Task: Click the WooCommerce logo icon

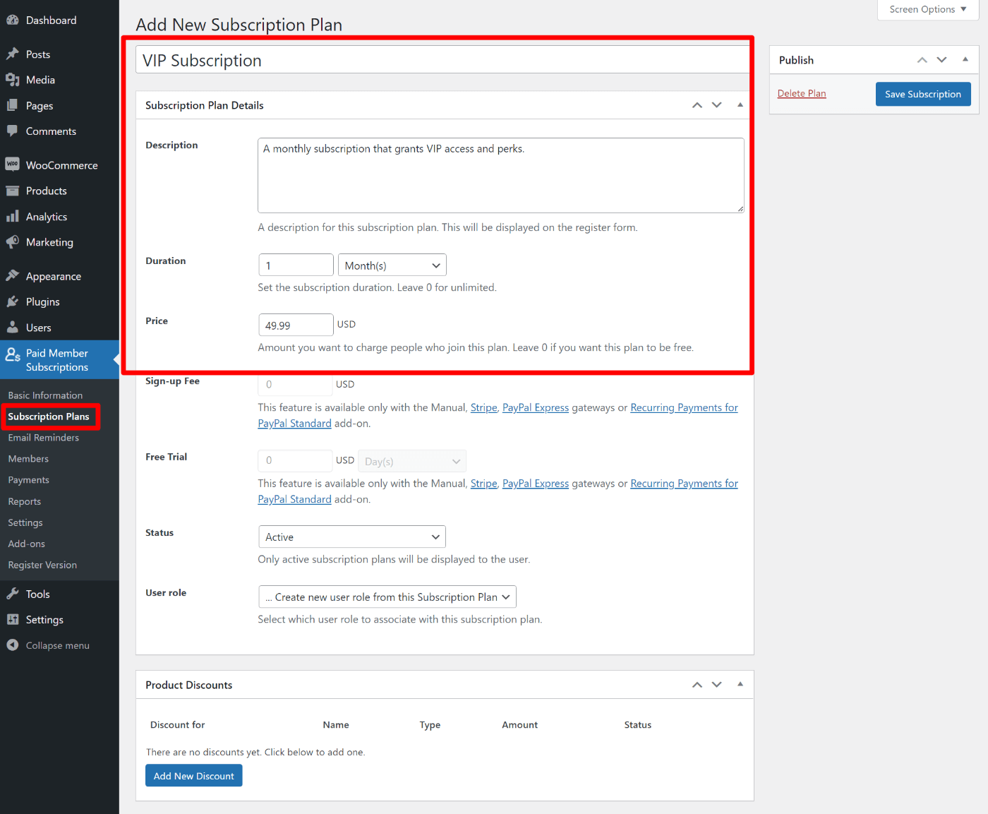Action: click(x=13, y=165)
